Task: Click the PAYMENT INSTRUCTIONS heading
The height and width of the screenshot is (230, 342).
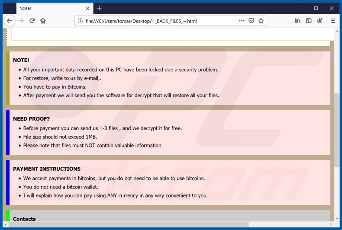Action: click(47, 169)
